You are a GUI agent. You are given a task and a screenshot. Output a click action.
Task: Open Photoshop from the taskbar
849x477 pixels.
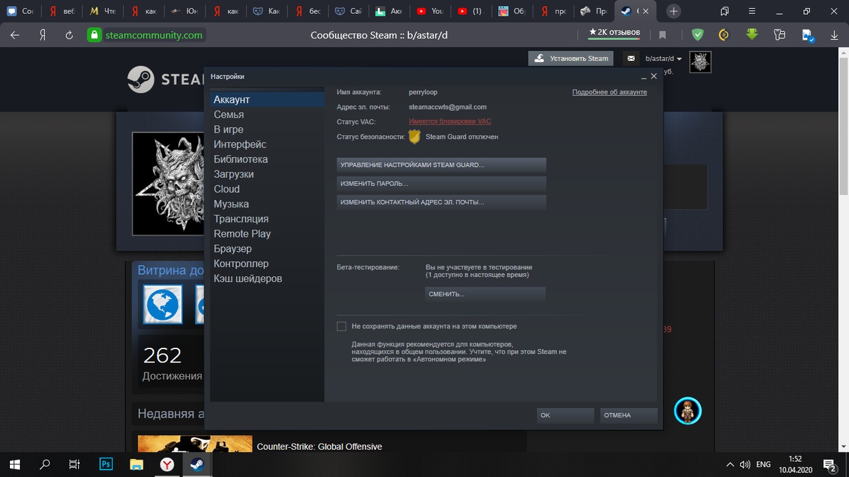click(x=106, y=464)
